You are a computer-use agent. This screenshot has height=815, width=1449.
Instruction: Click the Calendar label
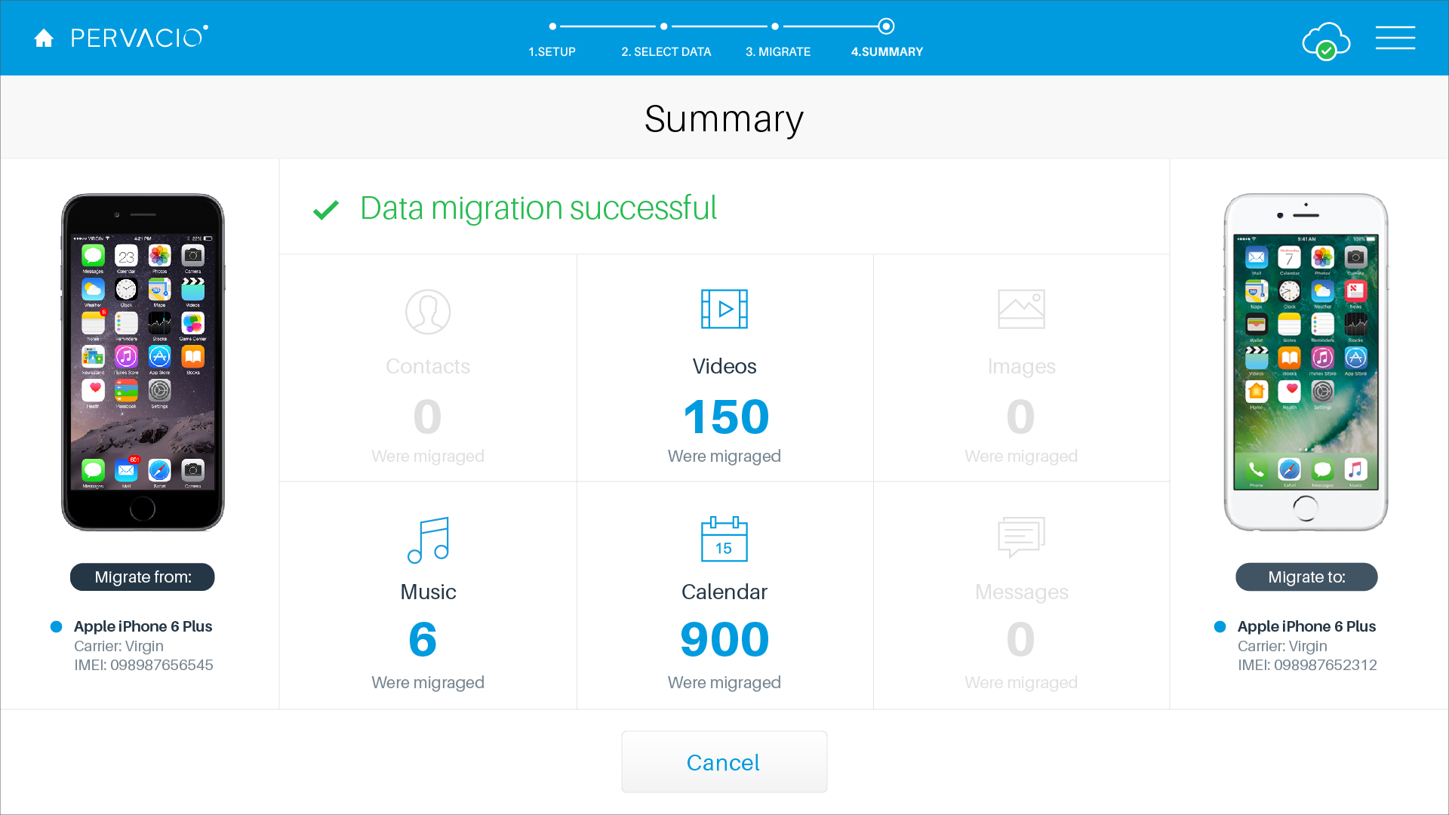point(724,592)
